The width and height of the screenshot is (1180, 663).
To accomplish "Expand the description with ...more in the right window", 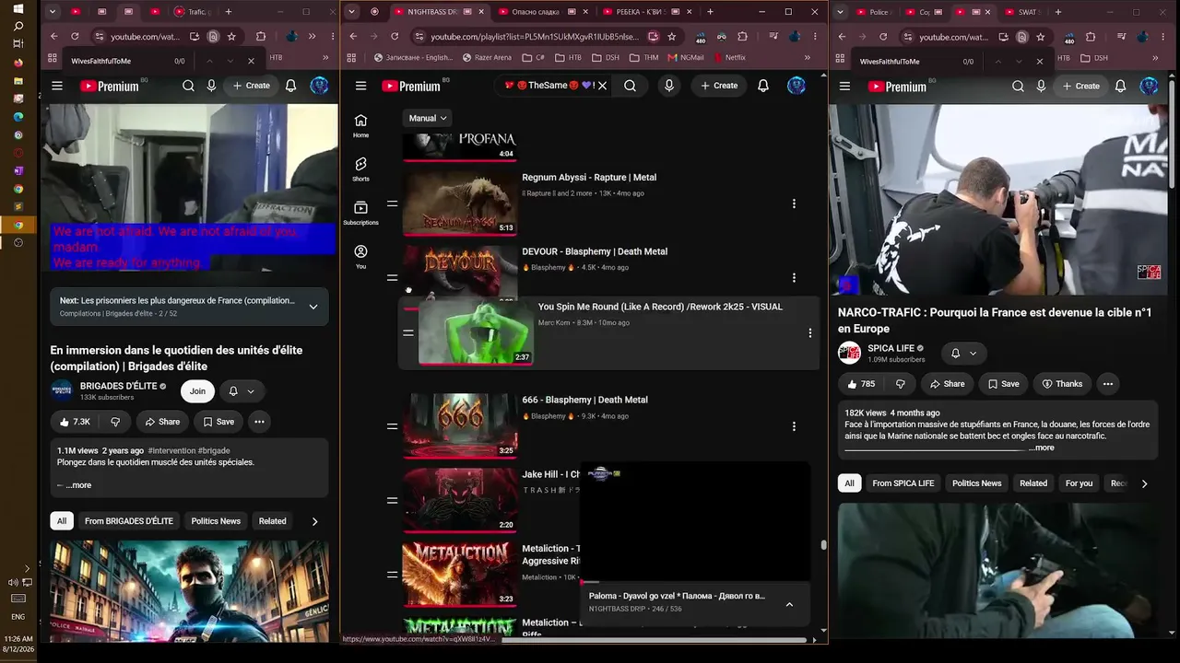I will coord(1042,448).
